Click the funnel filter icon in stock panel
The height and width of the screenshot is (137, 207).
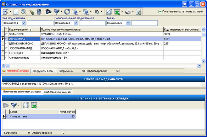point(14,105)
